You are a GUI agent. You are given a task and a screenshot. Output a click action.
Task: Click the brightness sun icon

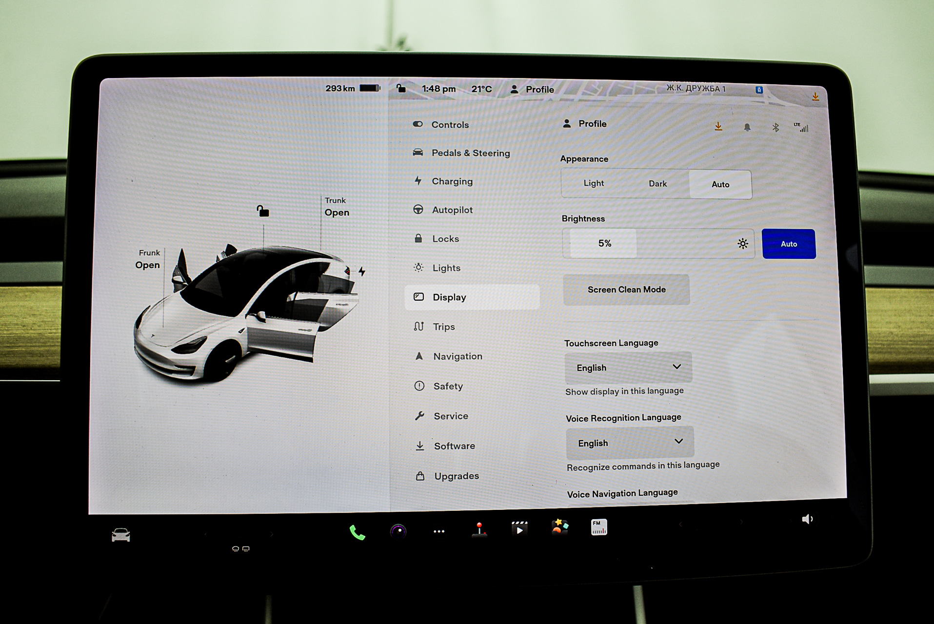(x=742, y=244)
